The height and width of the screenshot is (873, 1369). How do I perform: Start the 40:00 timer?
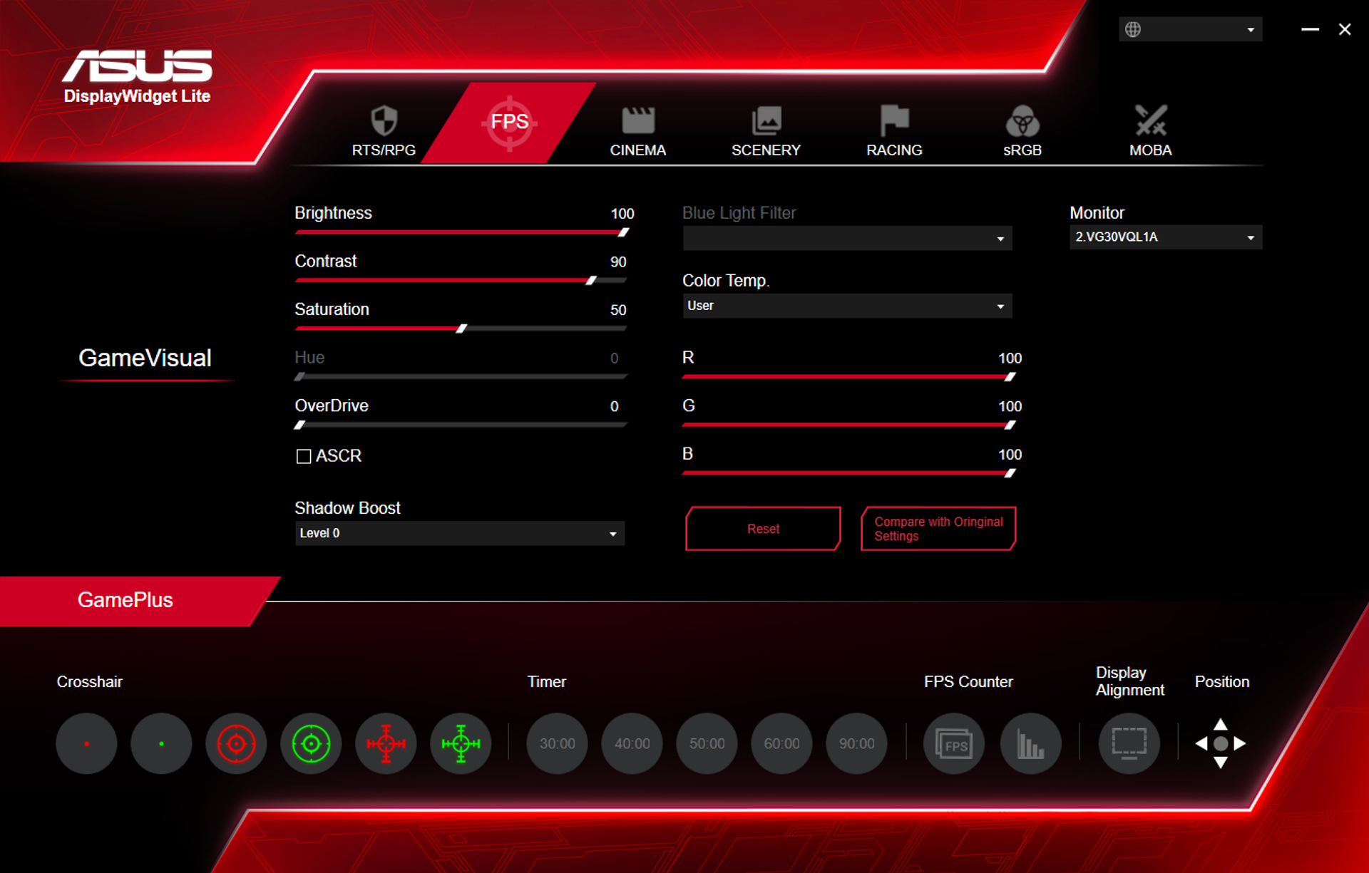click(632, 743)
